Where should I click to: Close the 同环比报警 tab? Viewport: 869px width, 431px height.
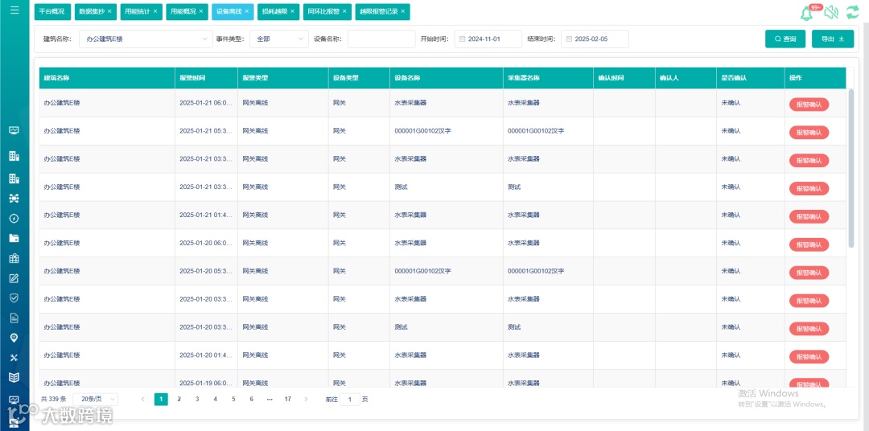(344, 11)
